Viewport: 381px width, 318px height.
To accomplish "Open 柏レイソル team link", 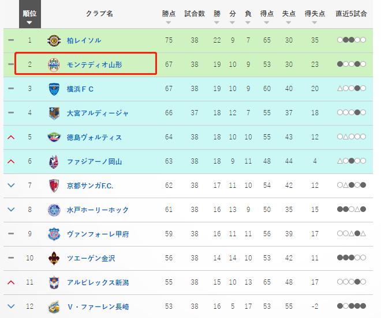I will point(84,40).
